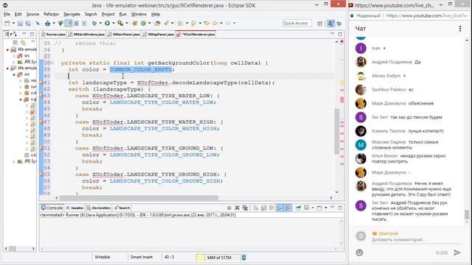
Task: Toggle Show Console on standard error change
Action: click(288, 208)
